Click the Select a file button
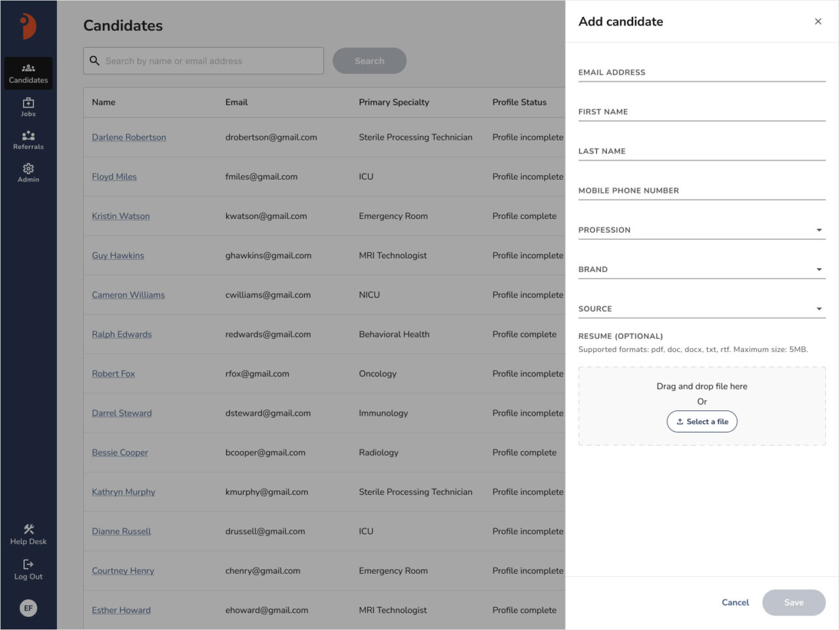The width and height of the screenshot is (839, 630). click(702, 422)
